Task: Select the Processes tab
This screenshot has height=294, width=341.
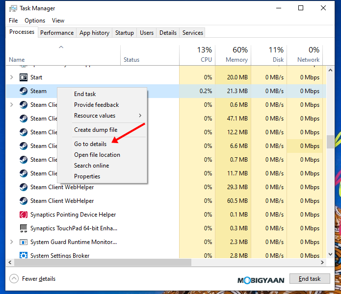Action: (22, 32)
